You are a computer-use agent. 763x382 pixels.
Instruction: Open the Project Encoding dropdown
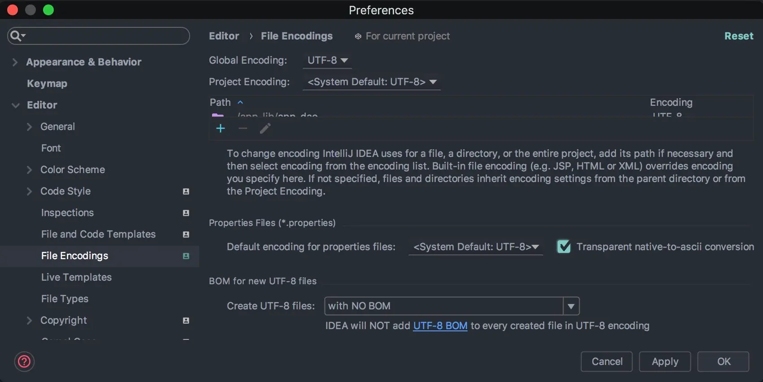click(372, 82)
